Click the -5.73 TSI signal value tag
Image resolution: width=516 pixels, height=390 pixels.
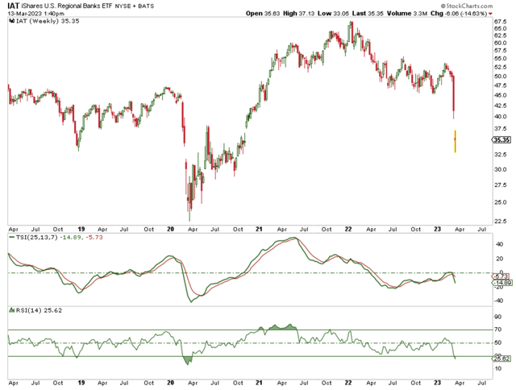(x=501, y=276)
